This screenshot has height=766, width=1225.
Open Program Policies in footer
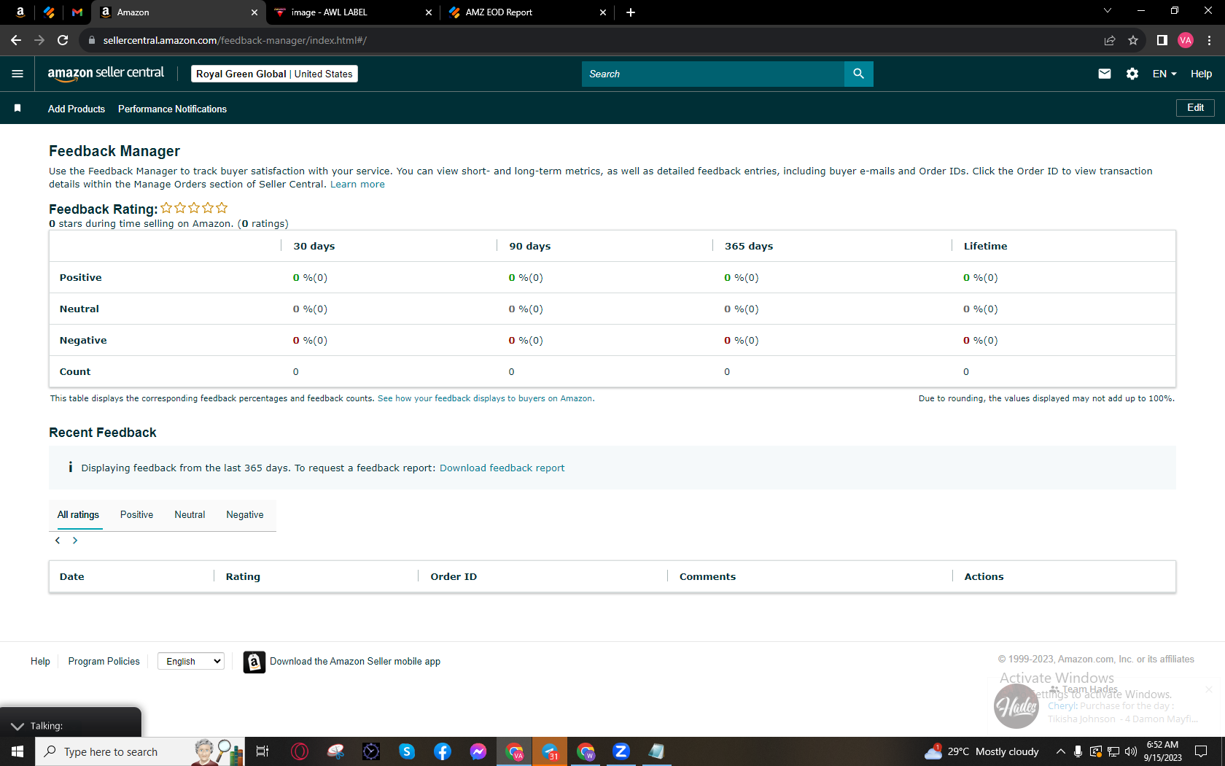pos(104,661)
